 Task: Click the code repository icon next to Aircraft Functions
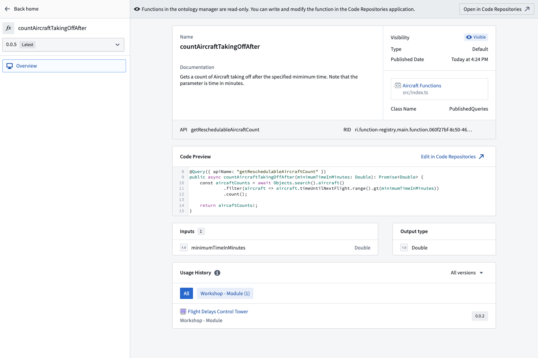398,85
